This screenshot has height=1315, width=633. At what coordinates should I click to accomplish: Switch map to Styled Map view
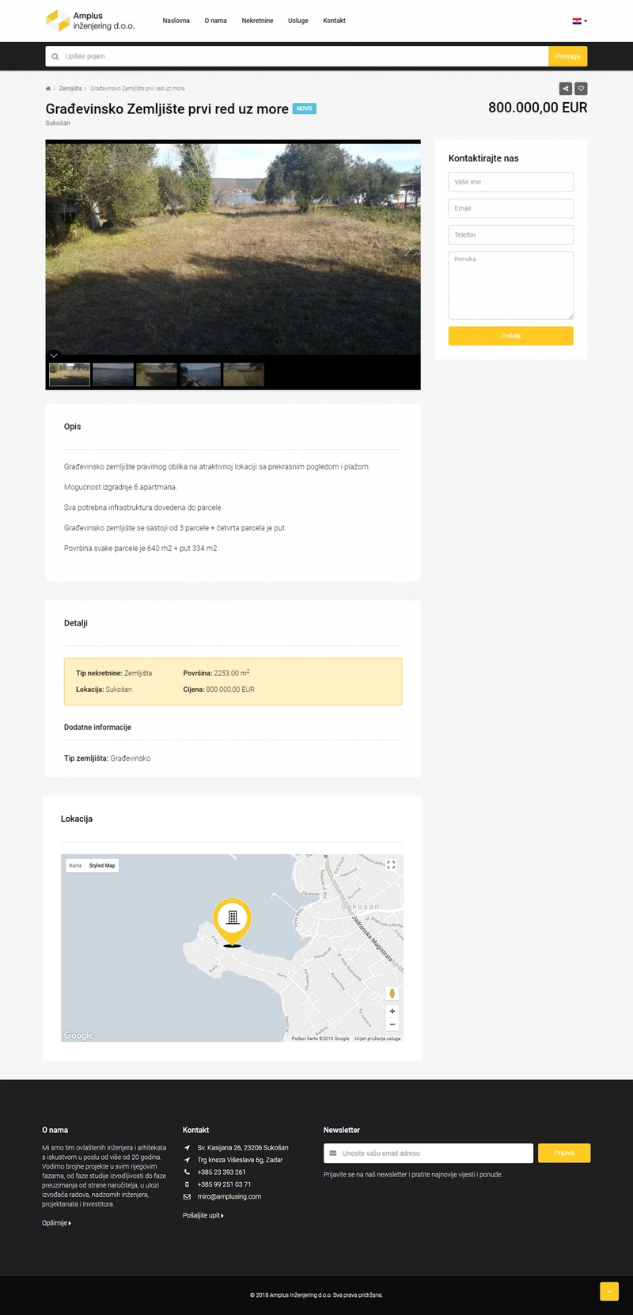tap(102, 865)
